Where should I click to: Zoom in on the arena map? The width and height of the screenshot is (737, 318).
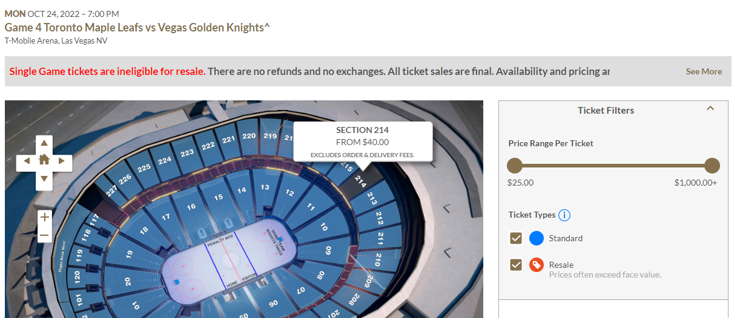(x=44, y=217)
